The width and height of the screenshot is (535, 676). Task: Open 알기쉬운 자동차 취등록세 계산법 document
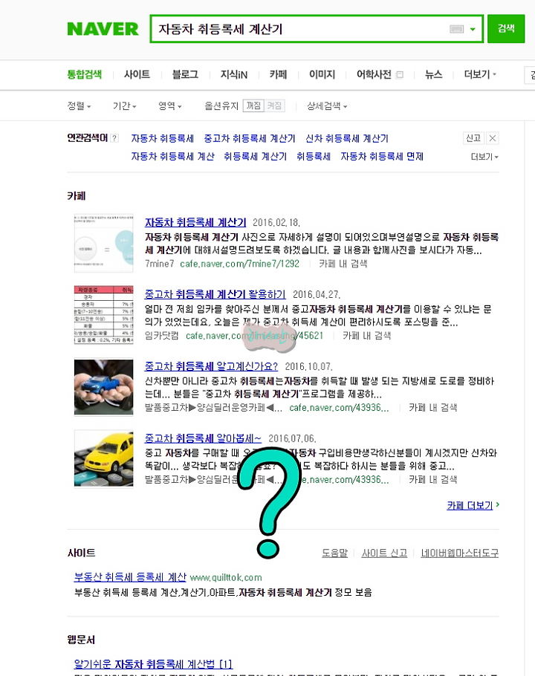tap(154, 664)
